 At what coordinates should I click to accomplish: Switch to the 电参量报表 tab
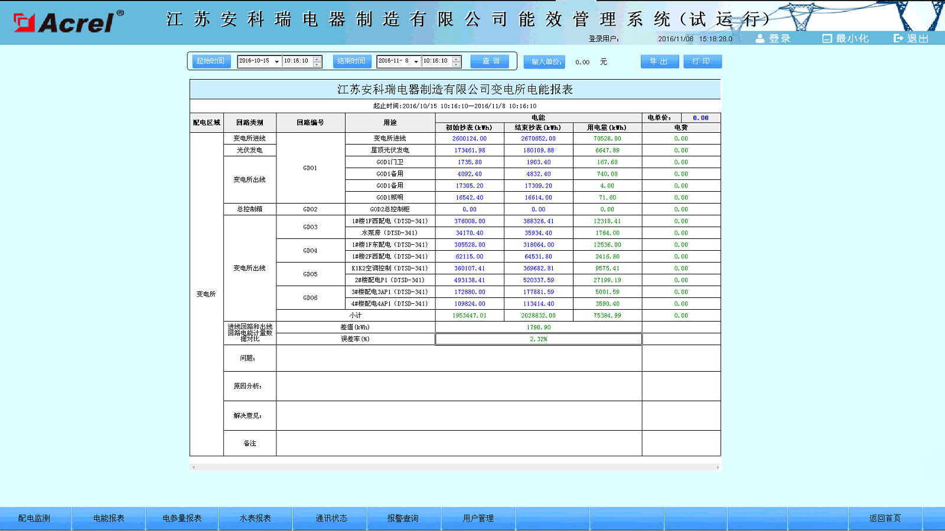point(182,518)
